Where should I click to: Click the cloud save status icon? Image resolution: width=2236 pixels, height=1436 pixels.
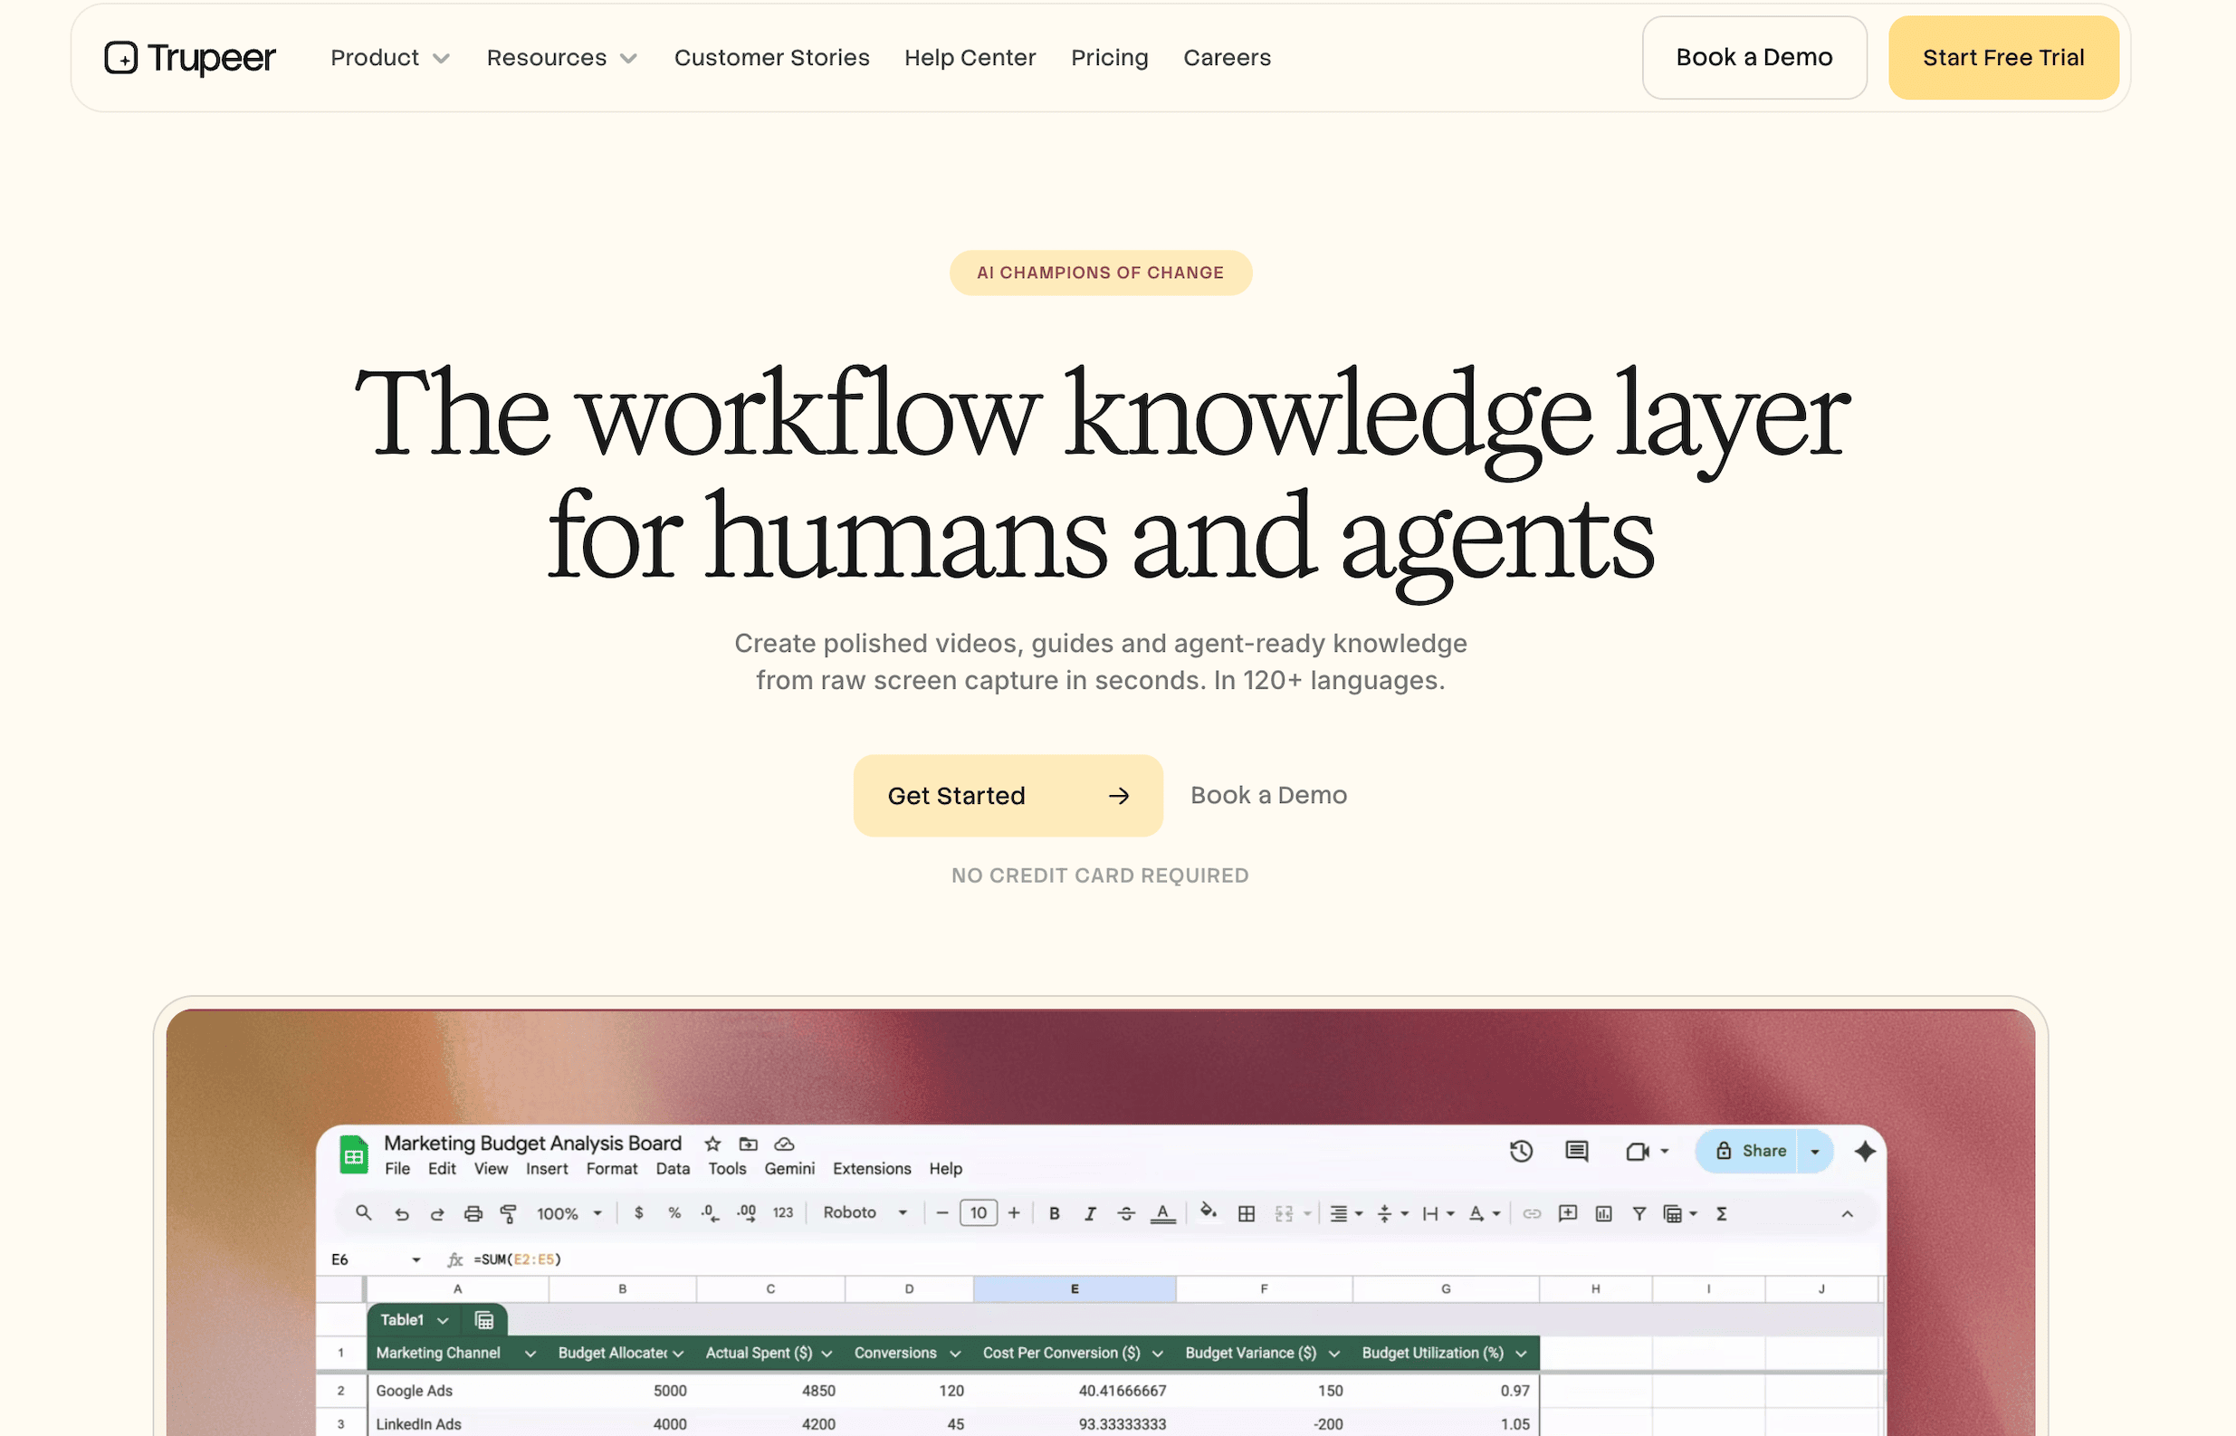tap(785, 1144)
